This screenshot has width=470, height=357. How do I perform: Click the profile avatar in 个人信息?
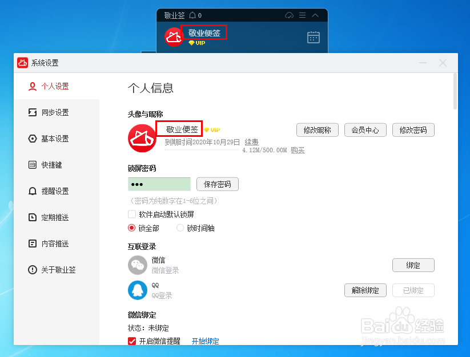142,138
